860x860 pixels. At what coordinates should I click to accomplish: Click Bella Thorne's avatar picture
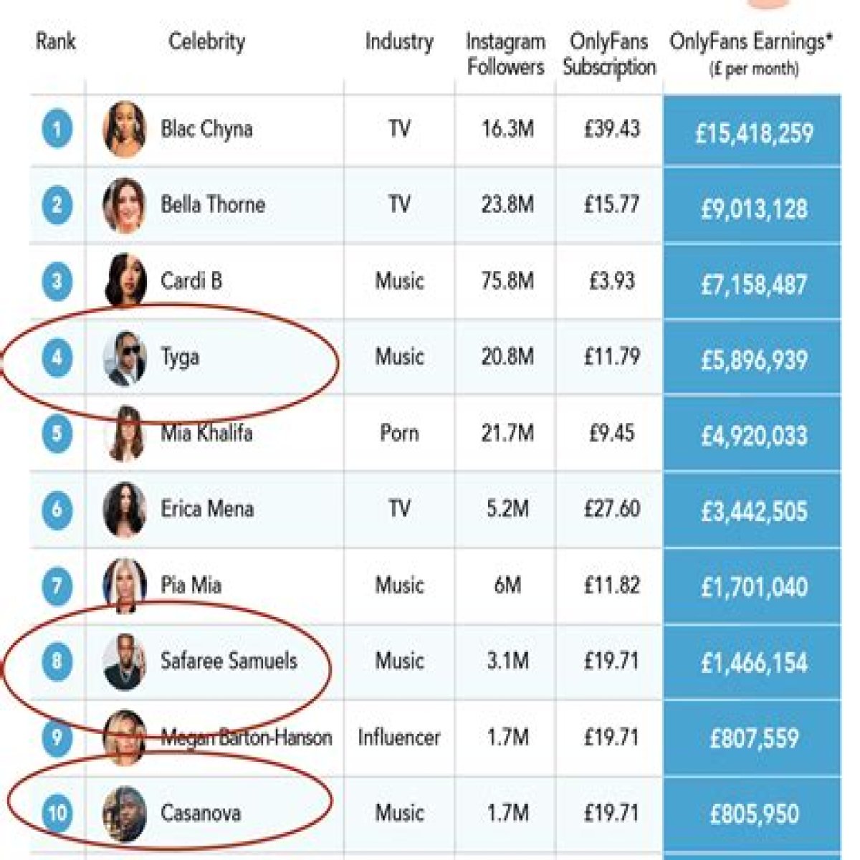(x=125, y=205)
